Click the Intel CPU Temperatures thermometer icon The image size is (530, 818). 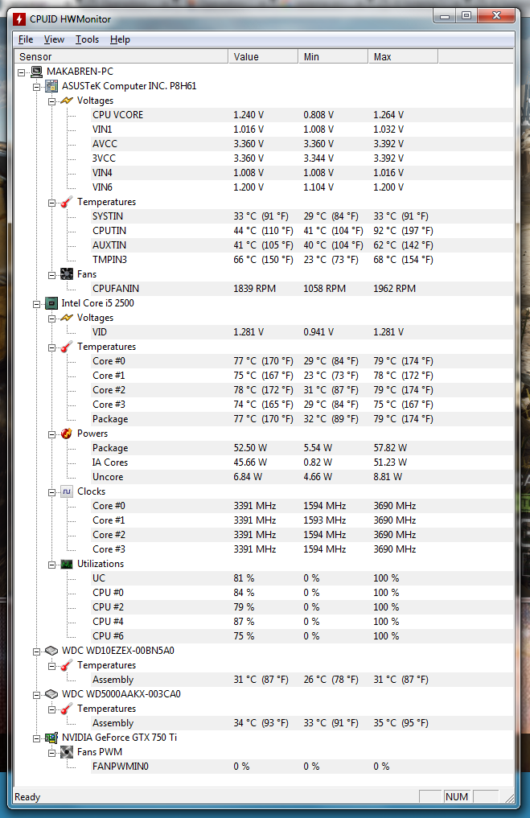(67, 347)
